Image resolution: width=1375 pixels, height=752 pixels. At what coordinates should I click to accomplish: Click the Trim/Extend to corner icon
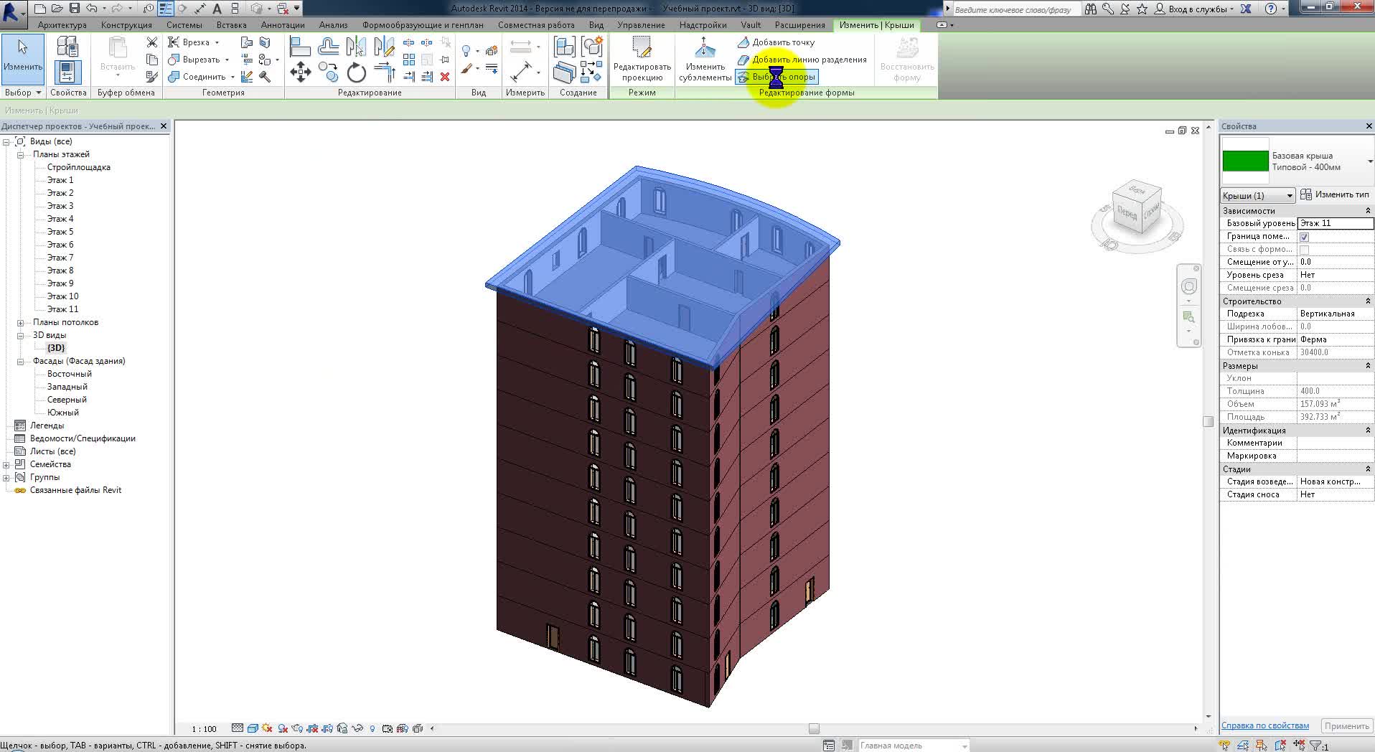(x=385, y=72)
